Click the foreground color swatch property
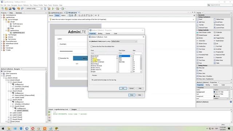This screenshot has height=131, width=233. (214, 96)
